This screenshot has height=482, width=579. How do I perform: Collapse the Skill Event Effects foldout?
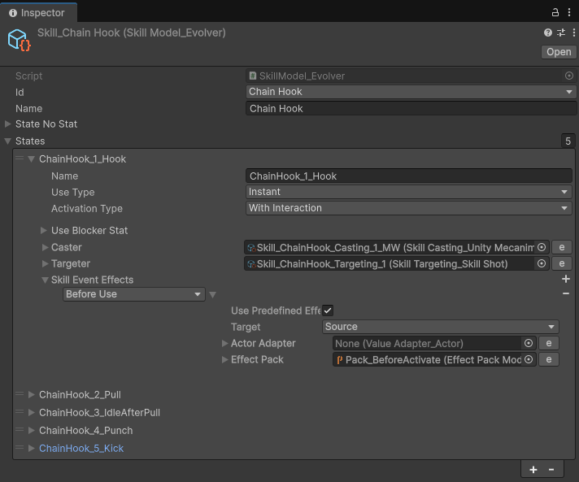tap(45, 280)
